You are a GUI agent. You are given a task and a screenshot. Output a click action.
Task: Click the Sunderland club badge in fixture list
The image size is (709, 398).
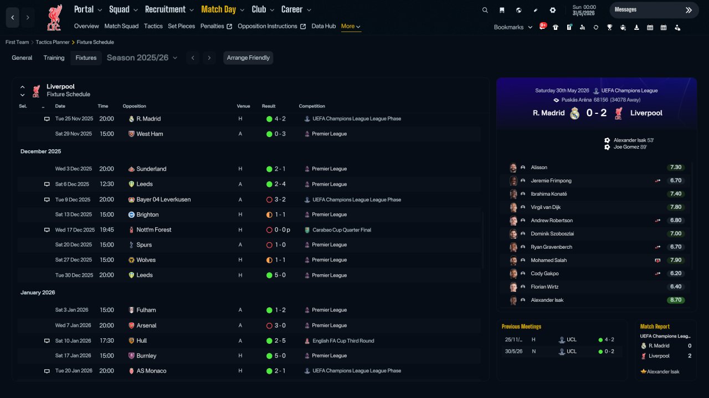(x=131, y=169)
